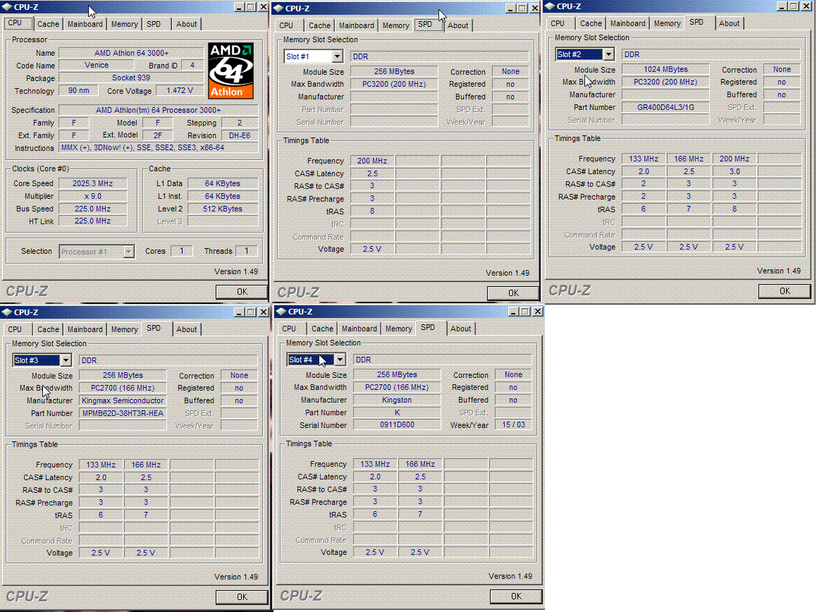Open the Slot #2 memory slot dropdown

[608, 54]
